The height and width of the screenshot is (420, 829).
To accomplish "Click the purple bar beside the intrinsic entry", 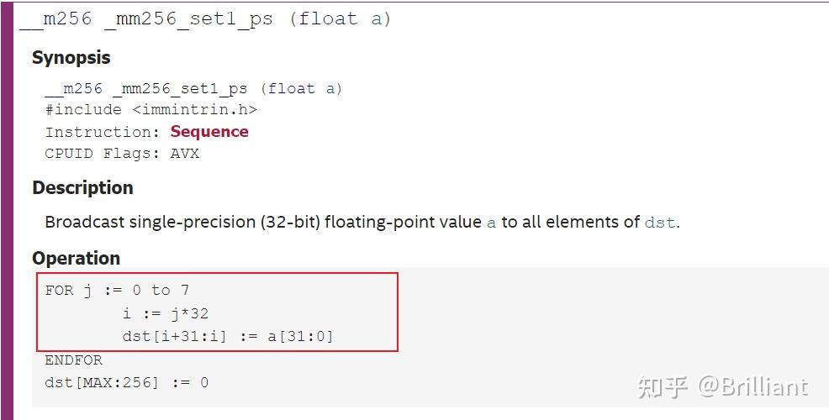I will (7, 212).
